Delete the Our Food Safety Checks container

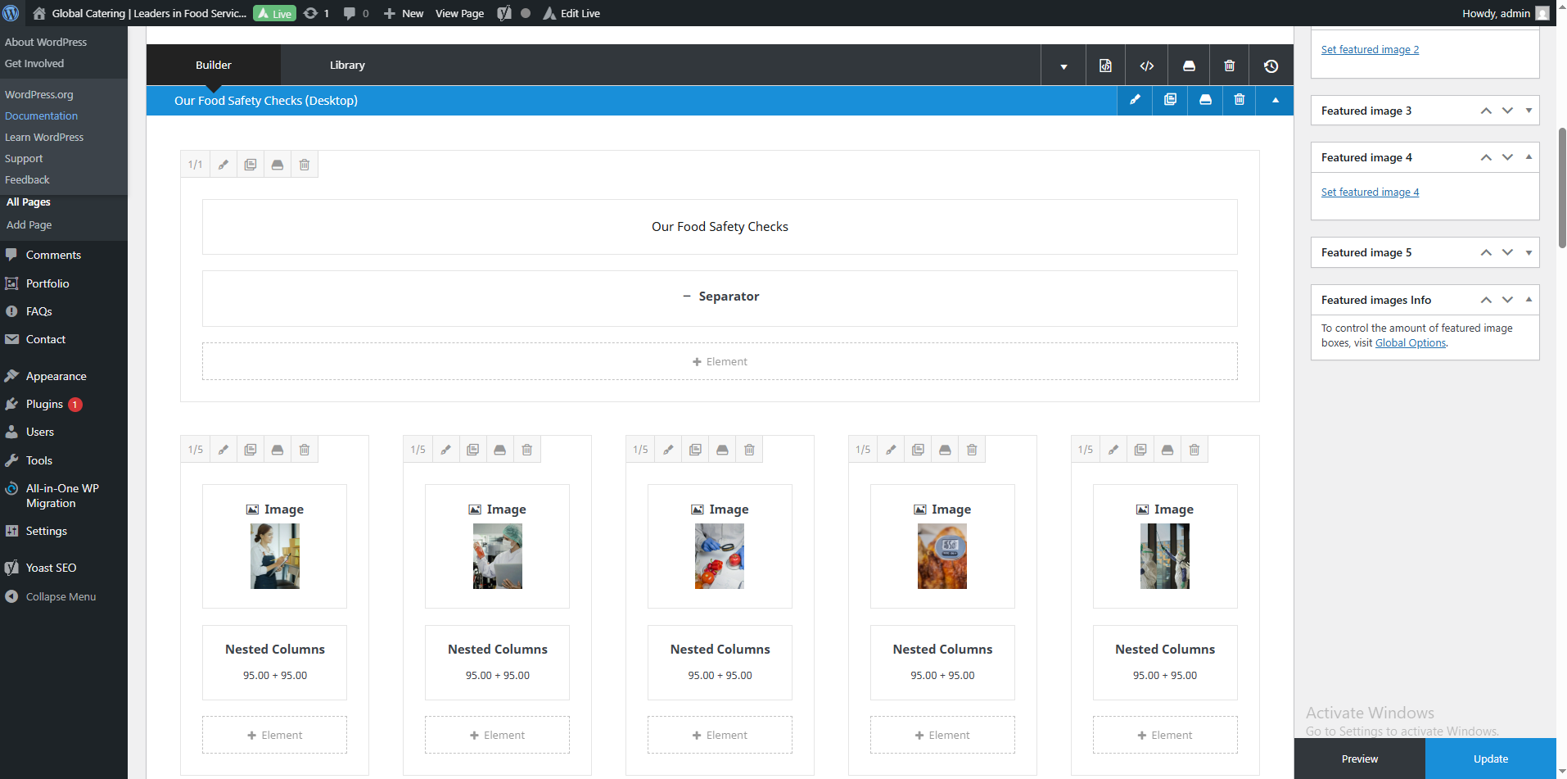pyautogui.click(x=1240, y=100)
